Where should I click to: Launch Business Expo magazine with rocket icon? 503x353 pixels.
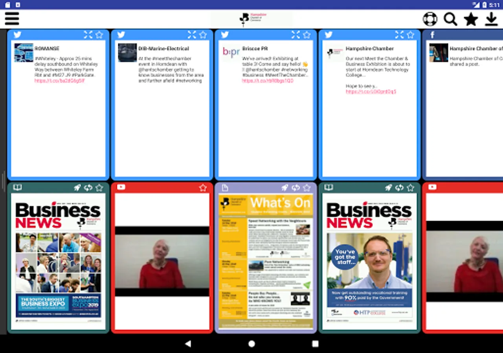click(x=77, y=187)
